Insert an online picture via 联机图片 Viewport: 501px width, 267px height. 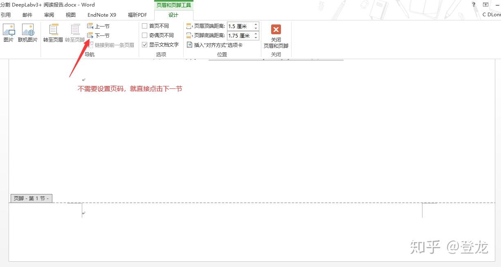pos(28,33)
